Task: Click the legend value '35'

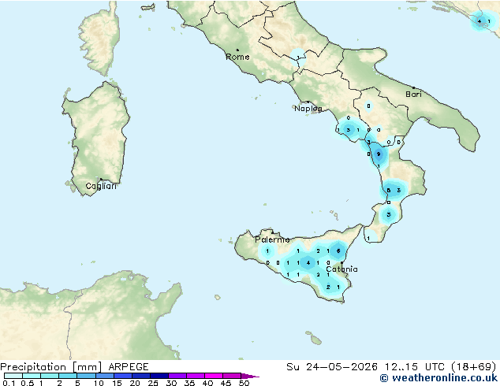Action: coord(189,383)
